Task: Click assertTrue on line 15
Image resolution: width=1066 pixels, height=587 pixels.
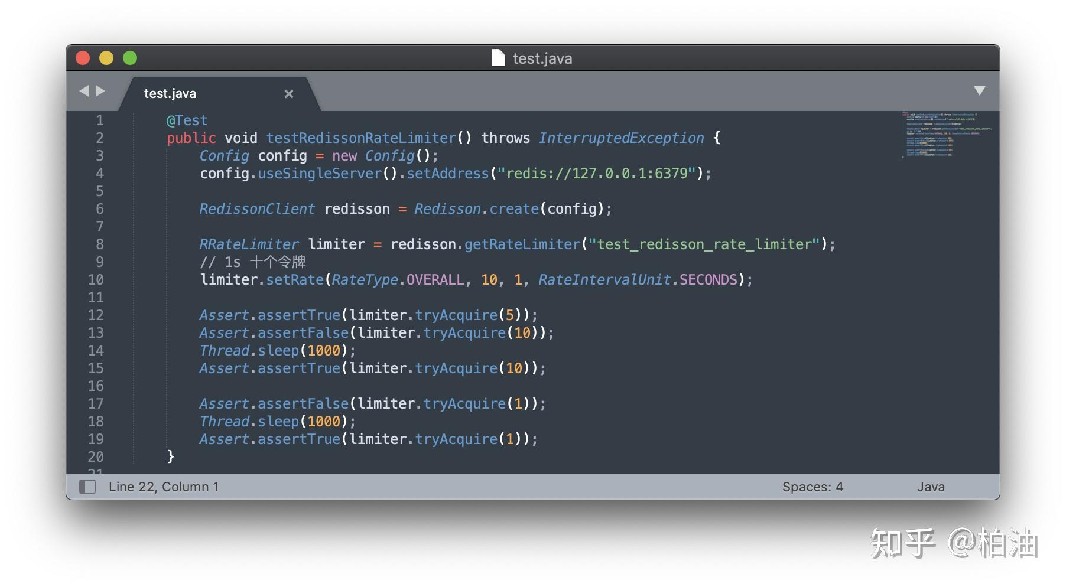Action: tap(299, 368)
